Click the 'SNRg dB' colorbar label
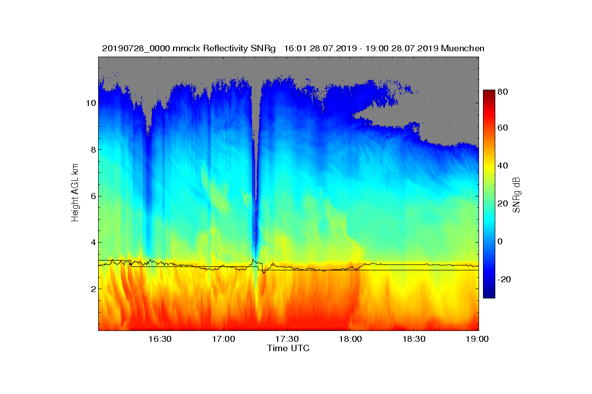 pyautogui.click(x=517, y=194)
